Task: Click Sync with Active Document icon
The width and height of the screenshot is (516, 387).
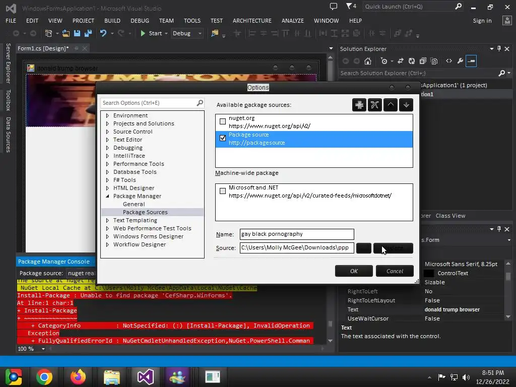Action: click(x=401, y=61)
